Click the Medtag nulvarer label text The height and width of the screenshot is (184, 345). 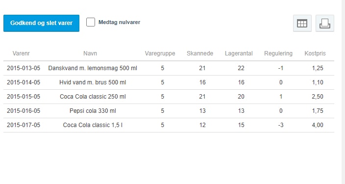click(119, 22)
